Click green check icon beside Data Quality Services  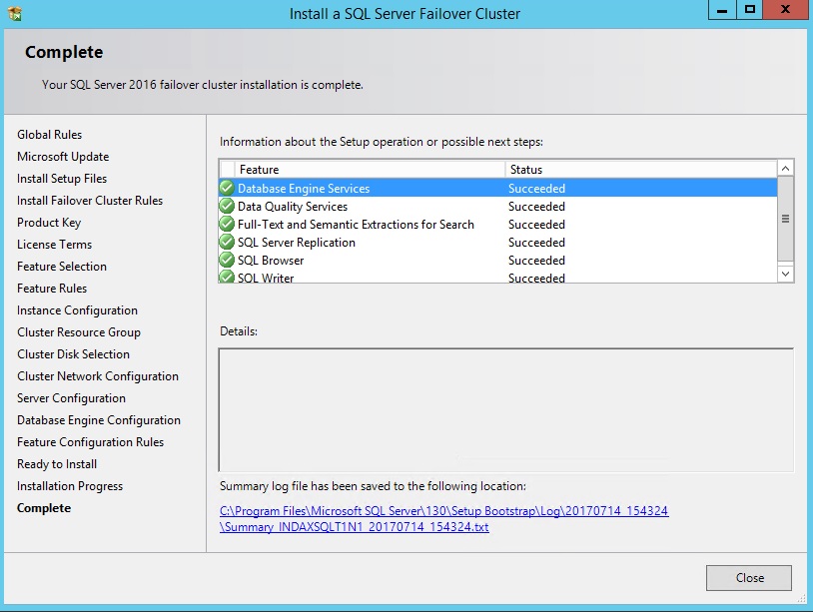click(227, 207)
